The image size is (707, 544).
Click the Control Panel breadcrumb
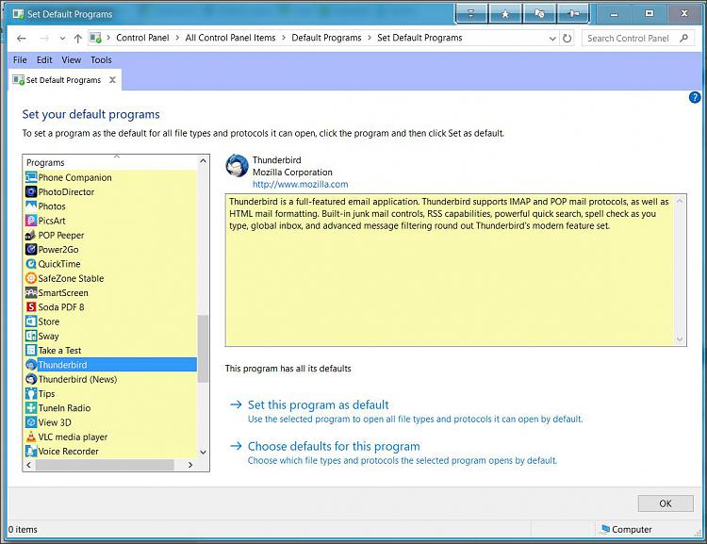142,38
